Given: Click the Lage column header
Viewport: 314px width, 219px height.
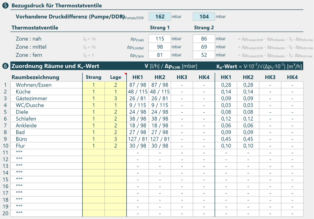Looking at the screenshot, I should 116,77.
